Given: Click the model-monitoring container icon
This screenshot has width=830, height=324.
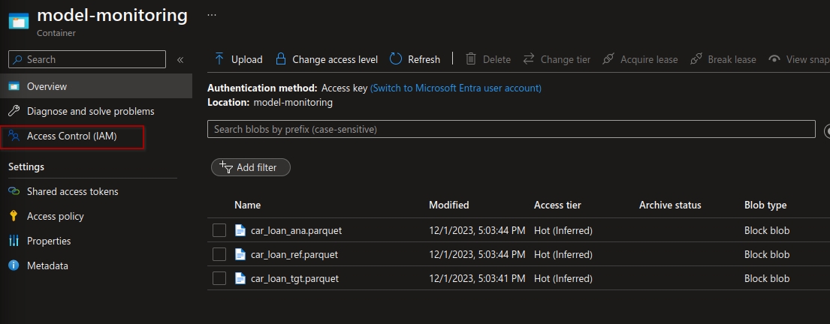Looking at the screenshot, I should pos(19,20).
